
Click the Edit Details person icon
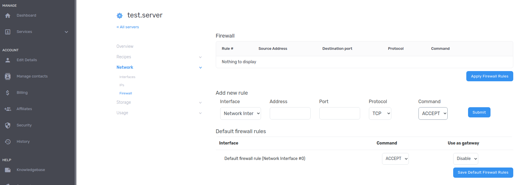[x=8, y=60]
